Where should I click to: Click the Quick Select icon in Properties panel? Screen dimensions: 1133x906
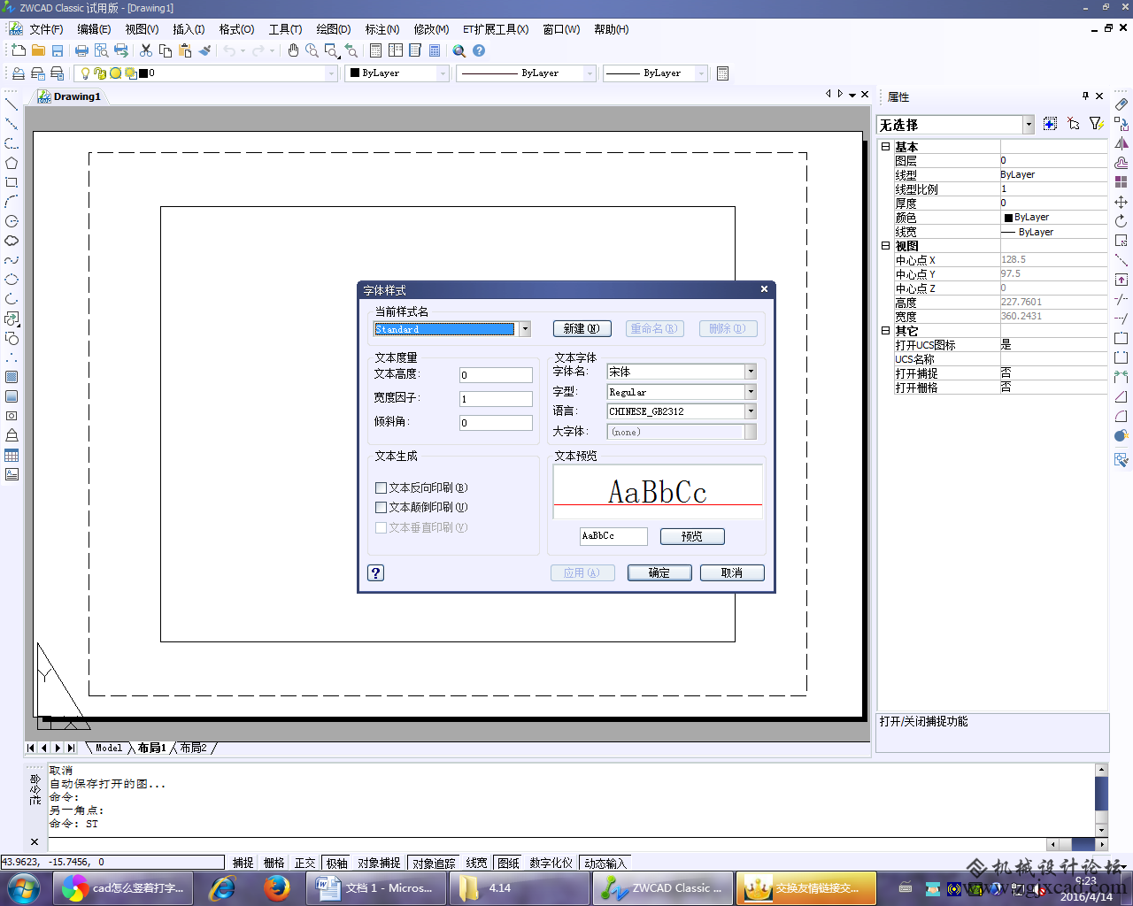coord(1096,124)
